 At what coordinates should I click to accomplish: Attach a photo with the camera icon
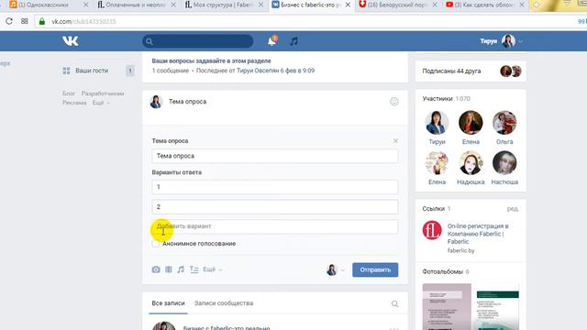point(156,269)
